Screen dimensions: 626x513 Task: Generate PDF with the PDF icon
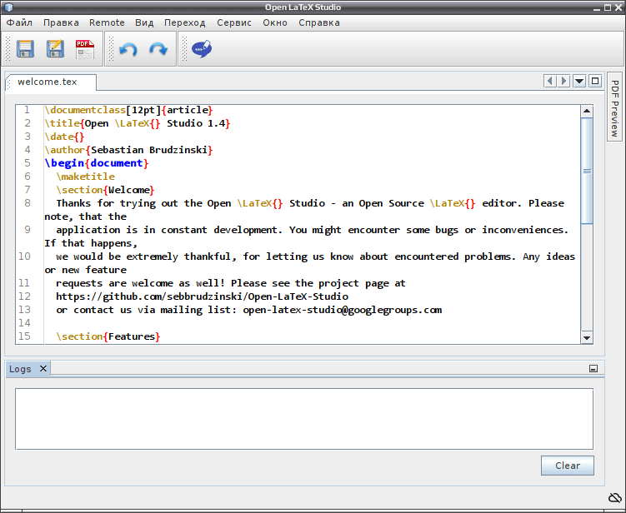pyautogui.click(x=85, y=49)
